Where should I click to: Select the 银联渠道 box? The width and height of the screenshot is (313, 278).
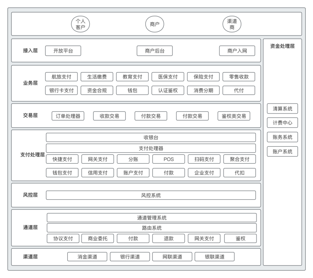click(x=214, y=257)
